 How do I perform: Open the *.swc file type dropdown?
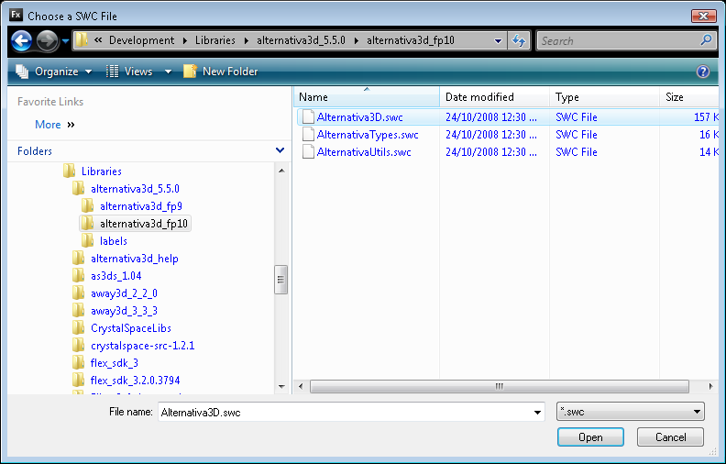tap(631, 413)
